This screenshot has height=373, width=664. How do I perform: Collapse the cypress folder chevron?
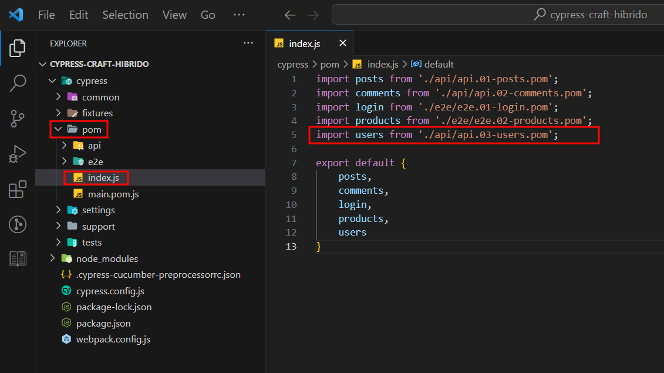[52, 80]
